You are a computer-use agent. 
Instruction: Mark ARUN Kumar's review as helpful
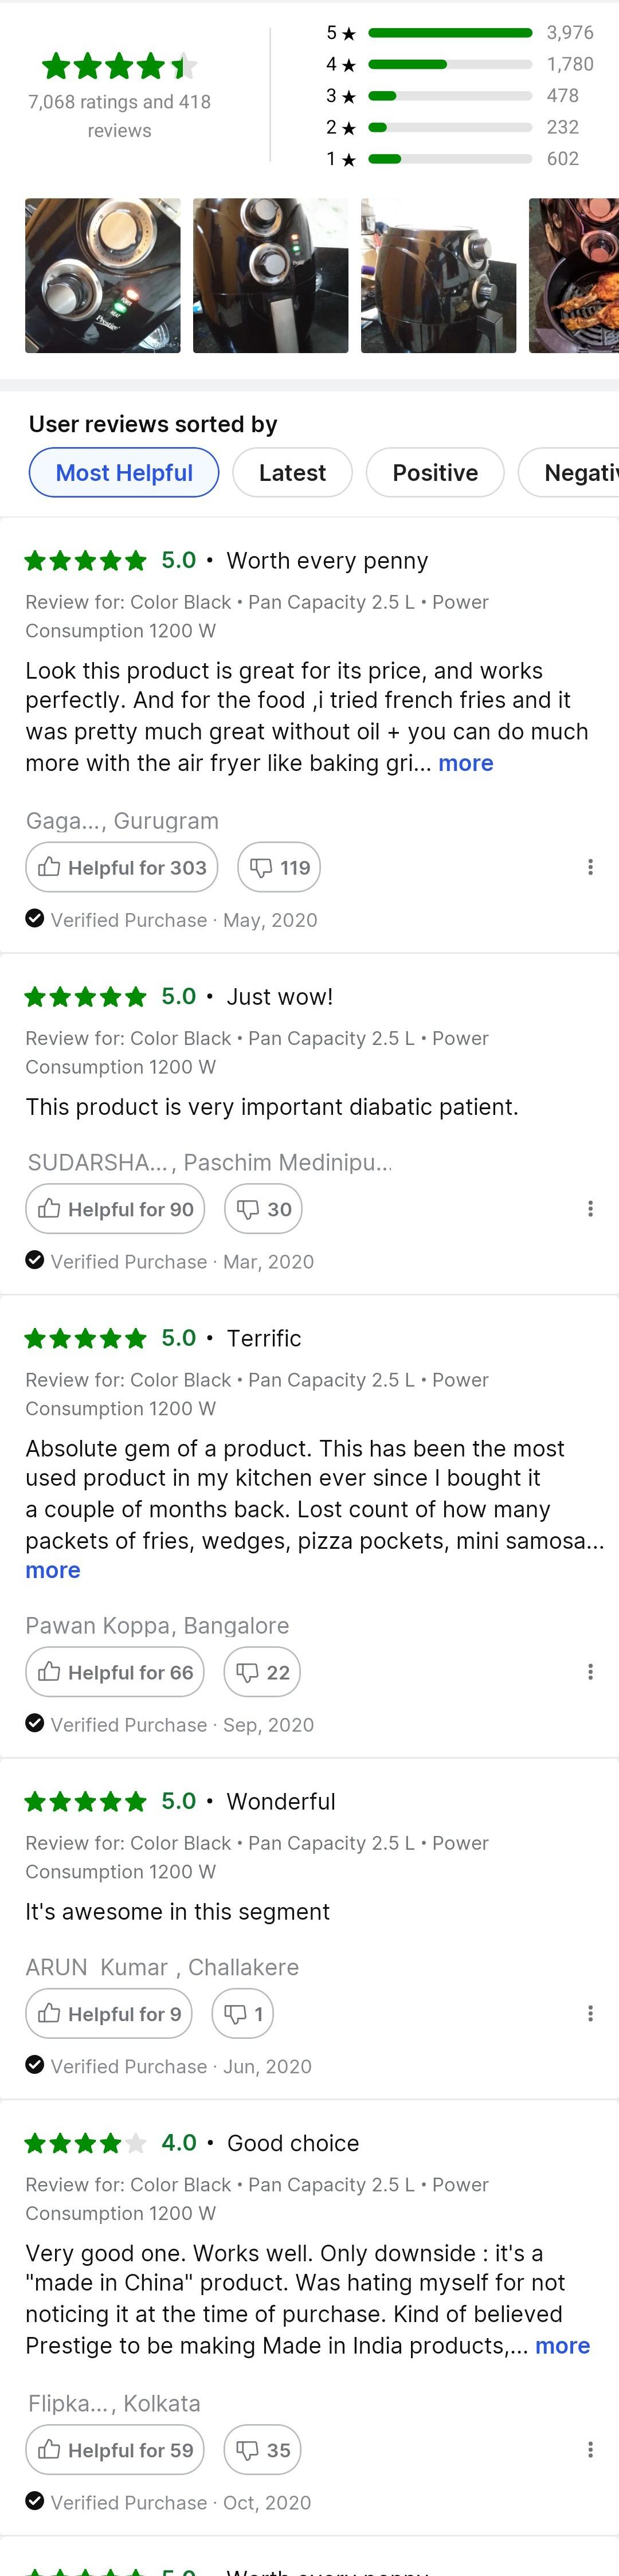click(x=109, y=2013)
